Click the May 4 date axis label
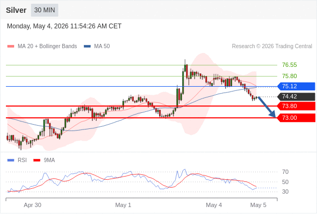The width and height of the screenshot is (317, 214). pyautogui.click(x=214, y=205)
